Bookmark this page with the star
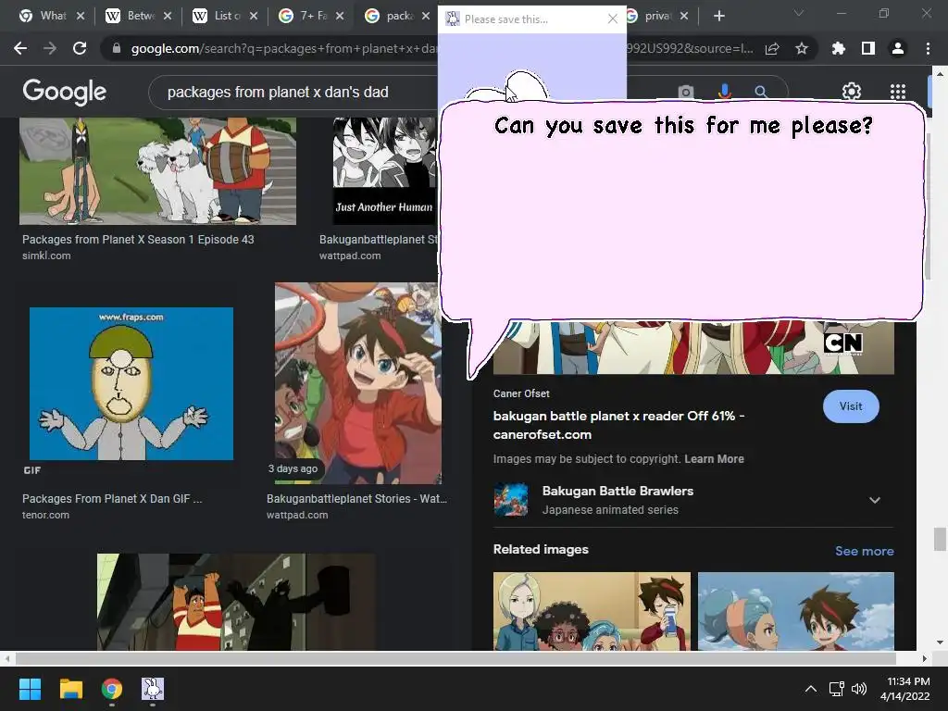 pyautogui.click(x=802, y=48)
